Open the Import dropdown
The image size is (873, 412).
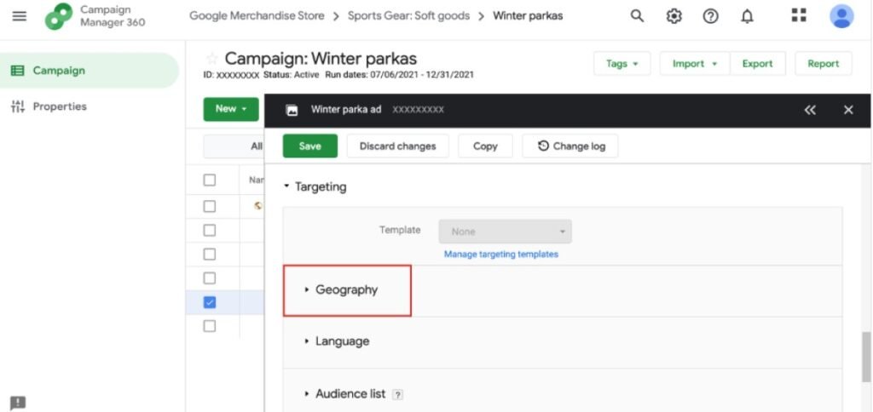click(x=695, y=64)
